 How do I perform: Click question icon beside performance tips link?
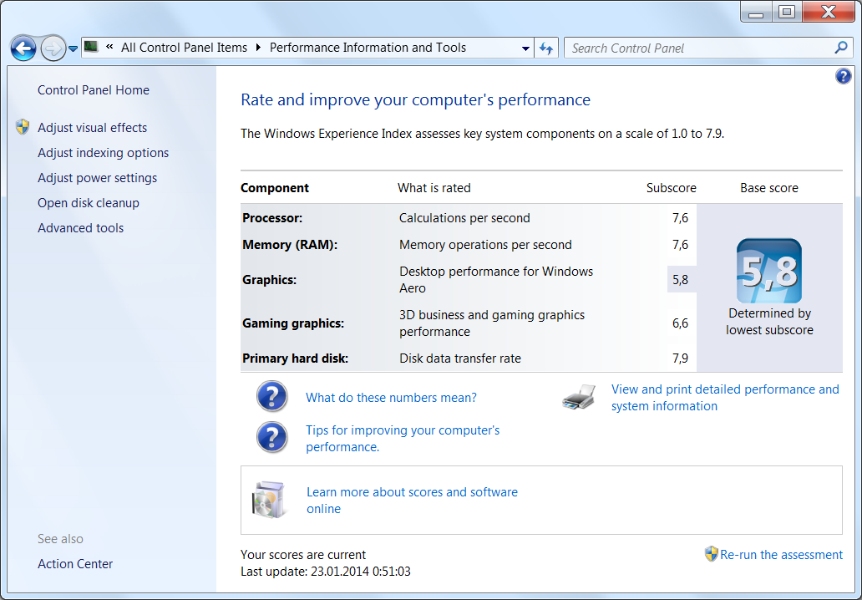[x=272, y=437]
